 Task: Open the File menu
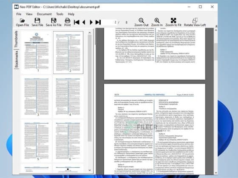tap(19, 14)
